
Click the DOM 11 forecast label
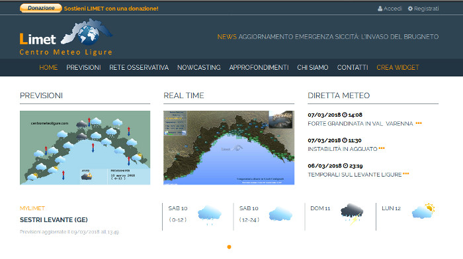(x=320, y=208)
